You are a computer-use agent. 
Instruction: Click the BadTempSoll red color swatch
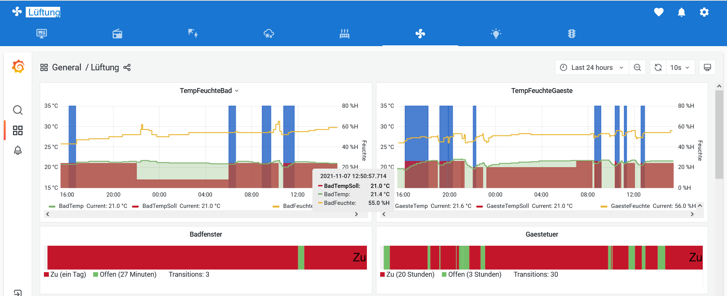tap(136, 206)
